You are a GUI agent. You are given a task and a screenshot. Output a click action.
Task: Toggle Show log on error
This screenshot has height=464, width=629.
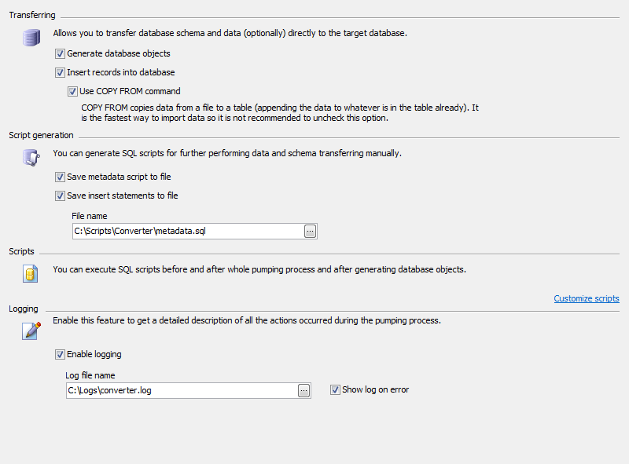point(335,389)
